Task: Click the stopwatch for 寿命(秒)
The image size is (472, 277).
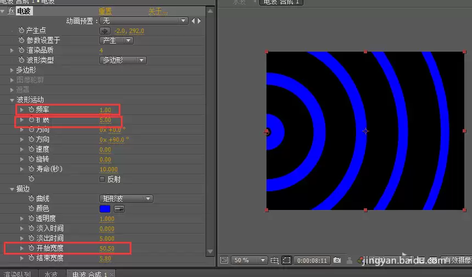Action: point(31,169)
